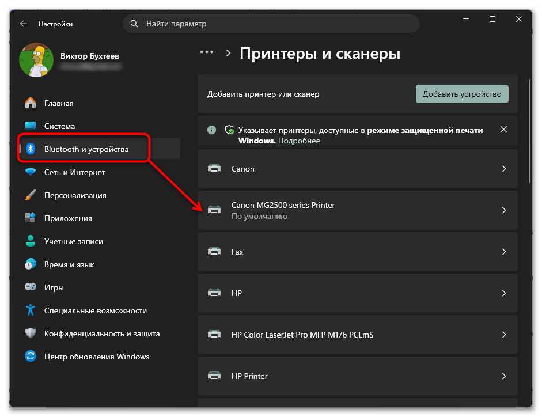Expand the Fax device chevron
542x417 pixels.
(x=503, y=252)
